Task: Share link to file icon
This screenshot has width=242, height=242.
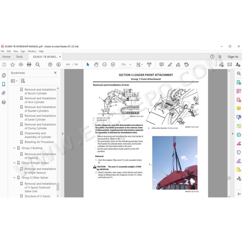Action: pyautogui.click(x=221, y=65)
